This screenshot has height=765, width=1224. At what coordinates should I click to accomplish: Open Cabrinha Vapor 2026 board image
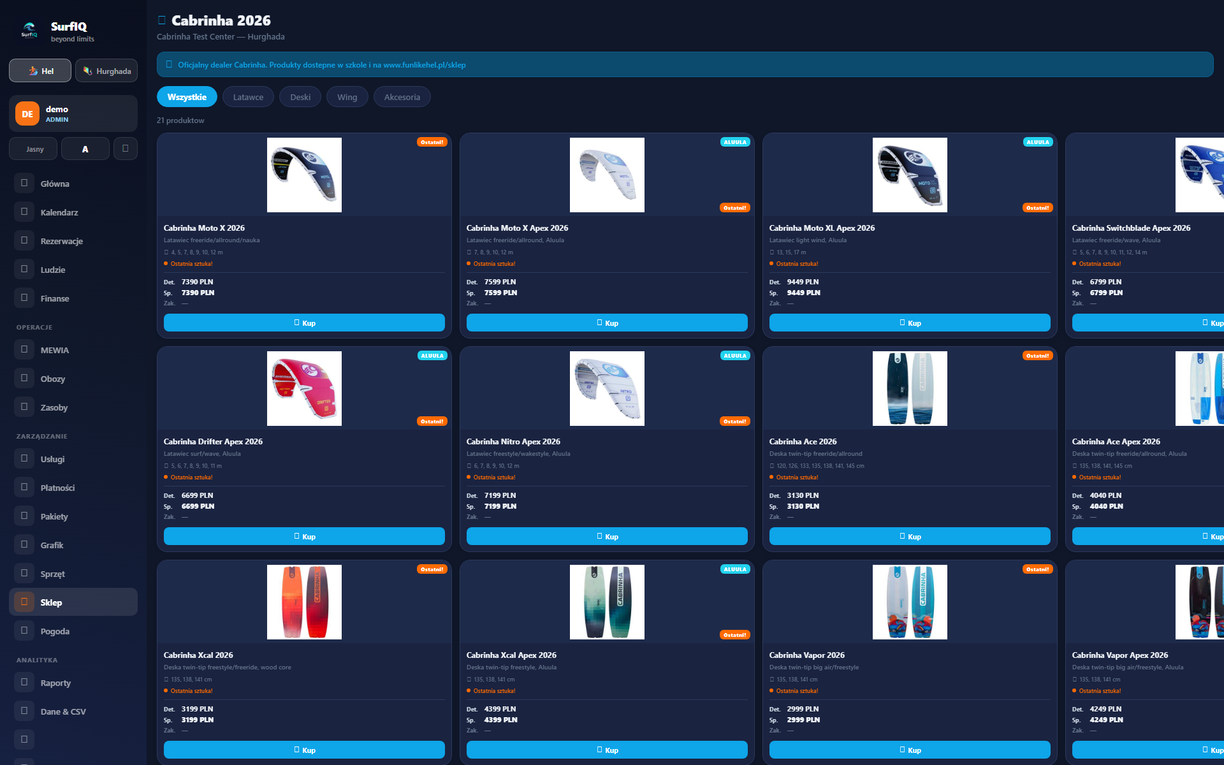(910, 602)
